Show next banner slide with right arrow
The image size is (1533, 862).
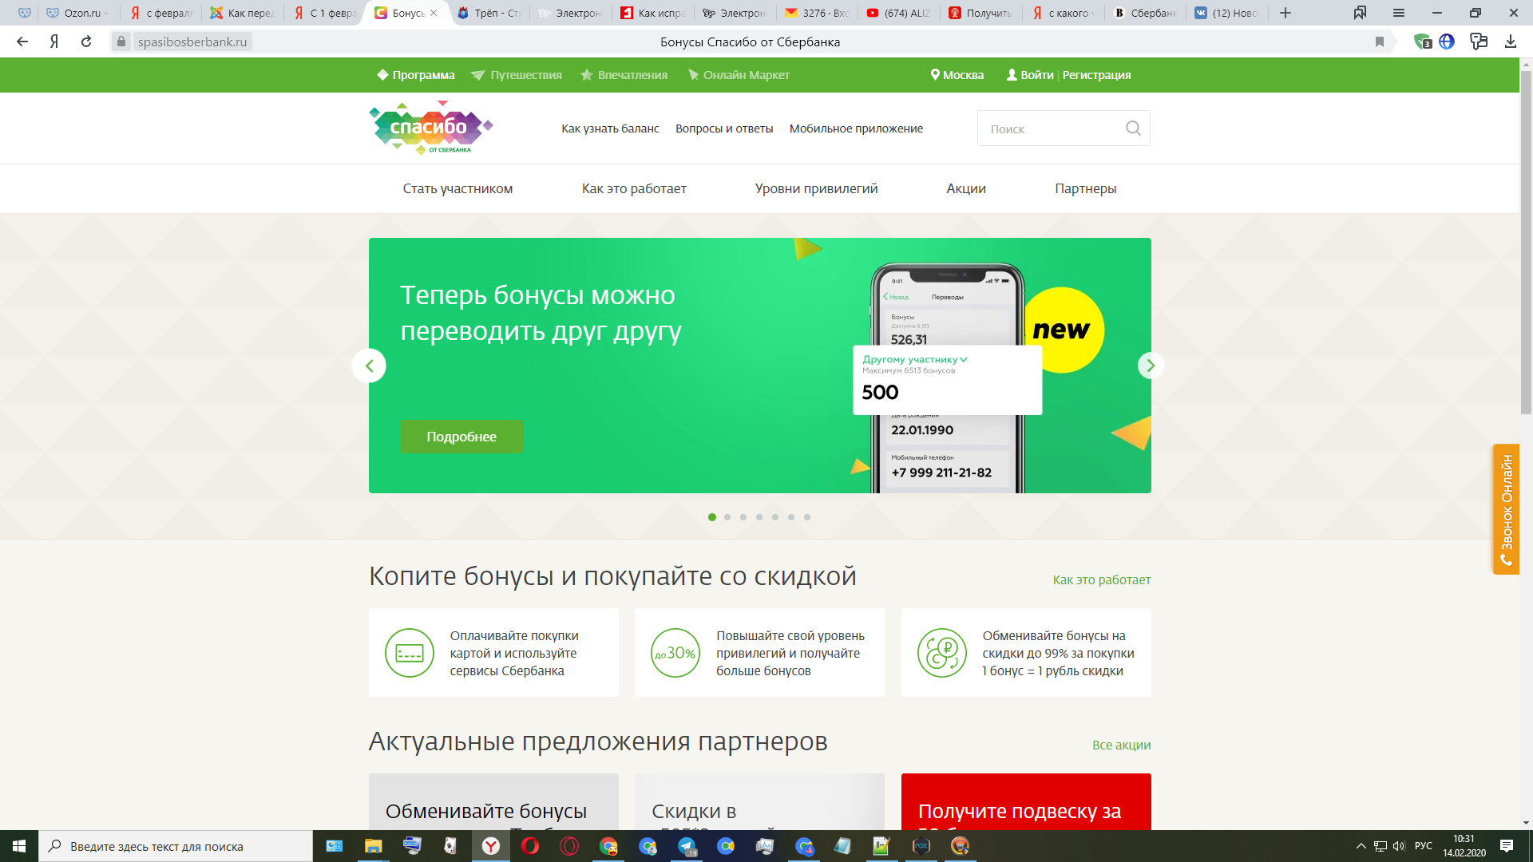[x=1151, y=366]
